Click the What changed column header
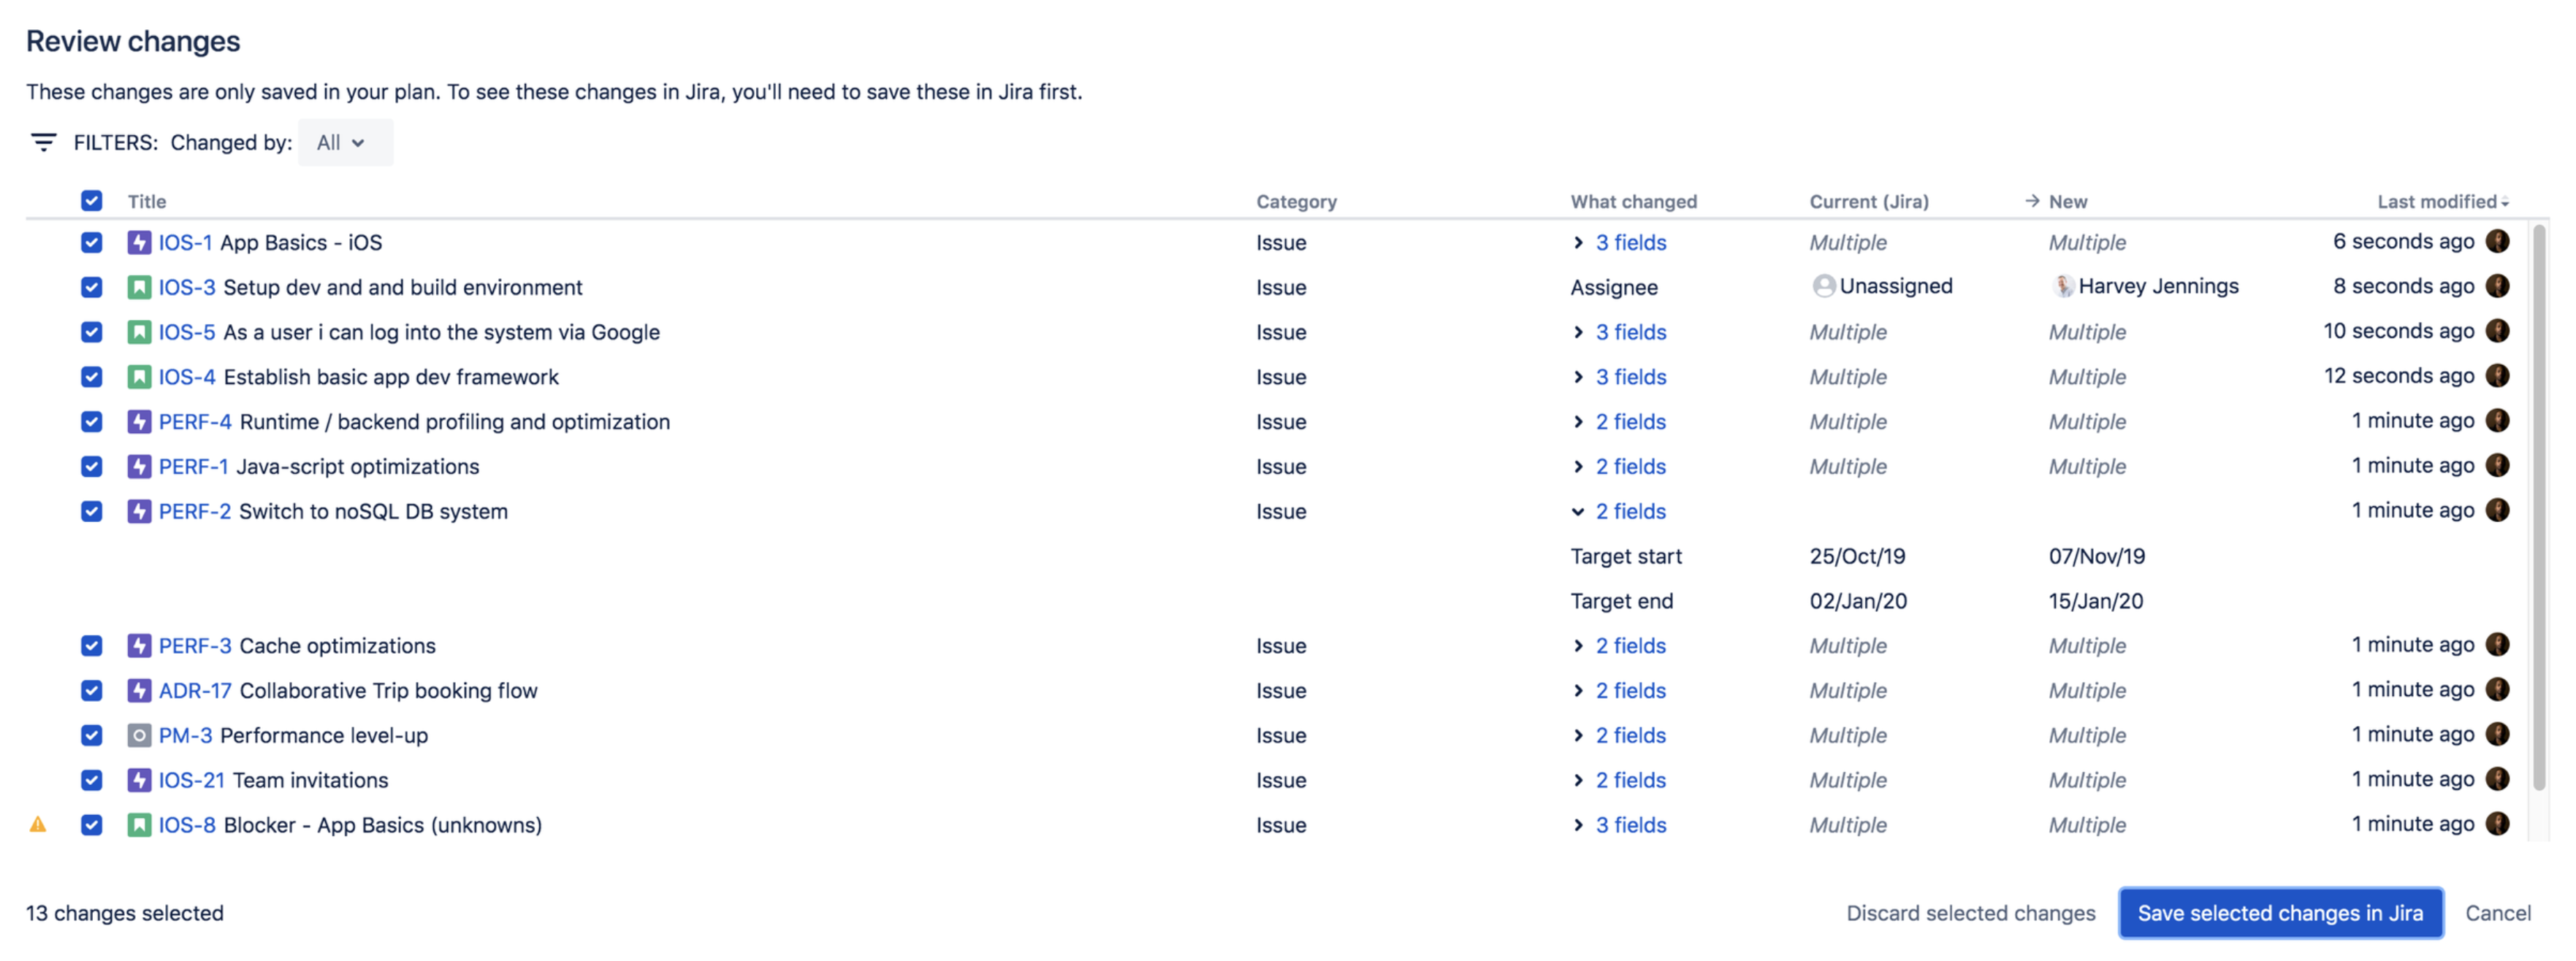Image resolution: width=2576 pixels, height=961 pixels. tap(1633, 201)
